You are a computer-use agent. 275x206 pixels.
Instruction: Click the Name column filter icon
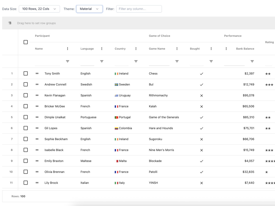click(68, 61)
